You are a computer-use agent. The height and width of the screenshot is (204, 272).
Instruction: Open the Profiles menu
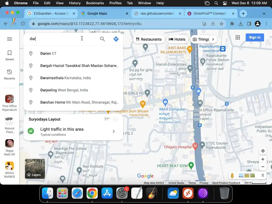coord(115,3)
